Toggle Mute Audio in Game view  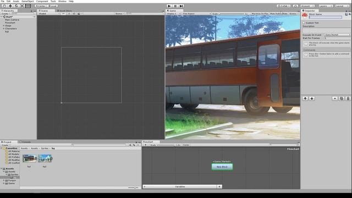(279, 14)
